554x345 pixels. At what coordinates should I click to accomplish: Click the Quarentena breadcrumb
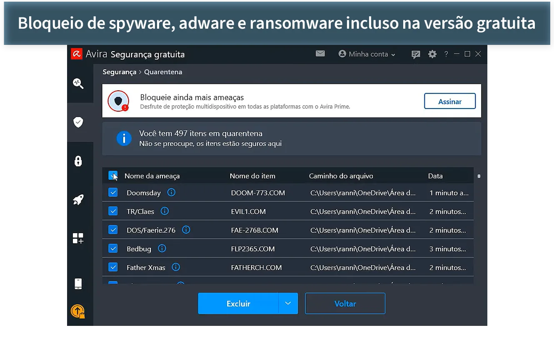(x=163, y=72)
